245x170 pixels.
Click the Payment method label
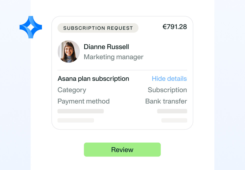point(83,101)
